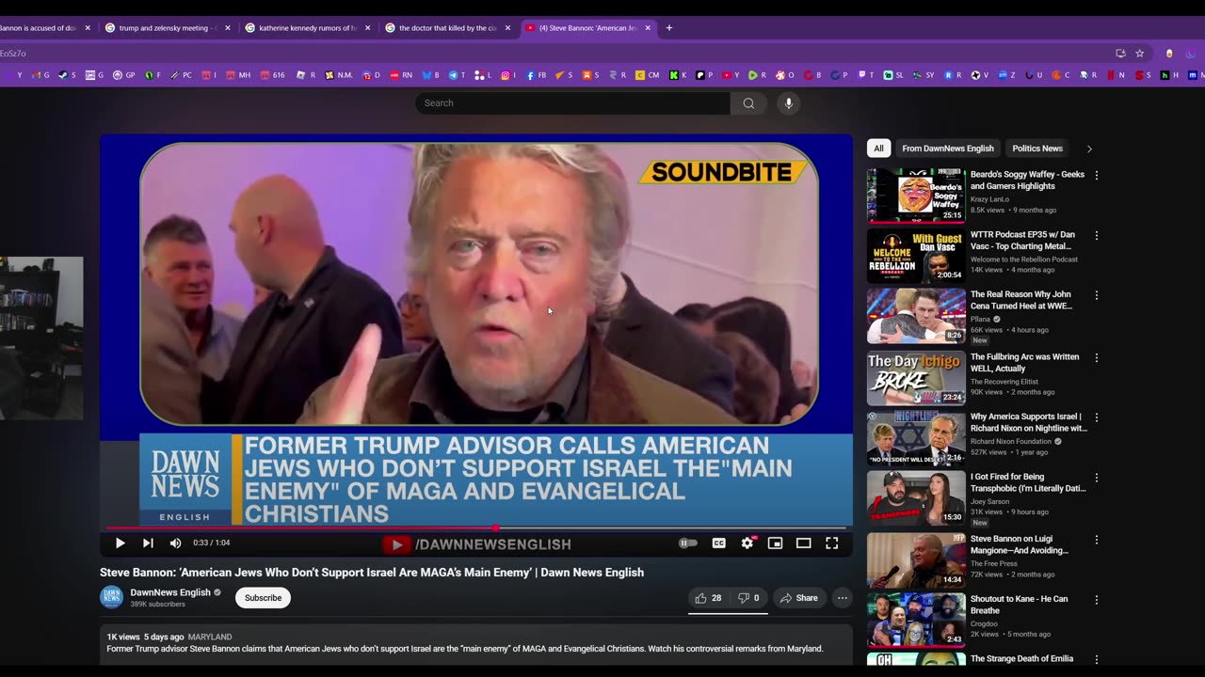The image size is (1205, 677).
Task: Open WTTR Podcast EP35 video title
Action: [x=1022, y=241]
